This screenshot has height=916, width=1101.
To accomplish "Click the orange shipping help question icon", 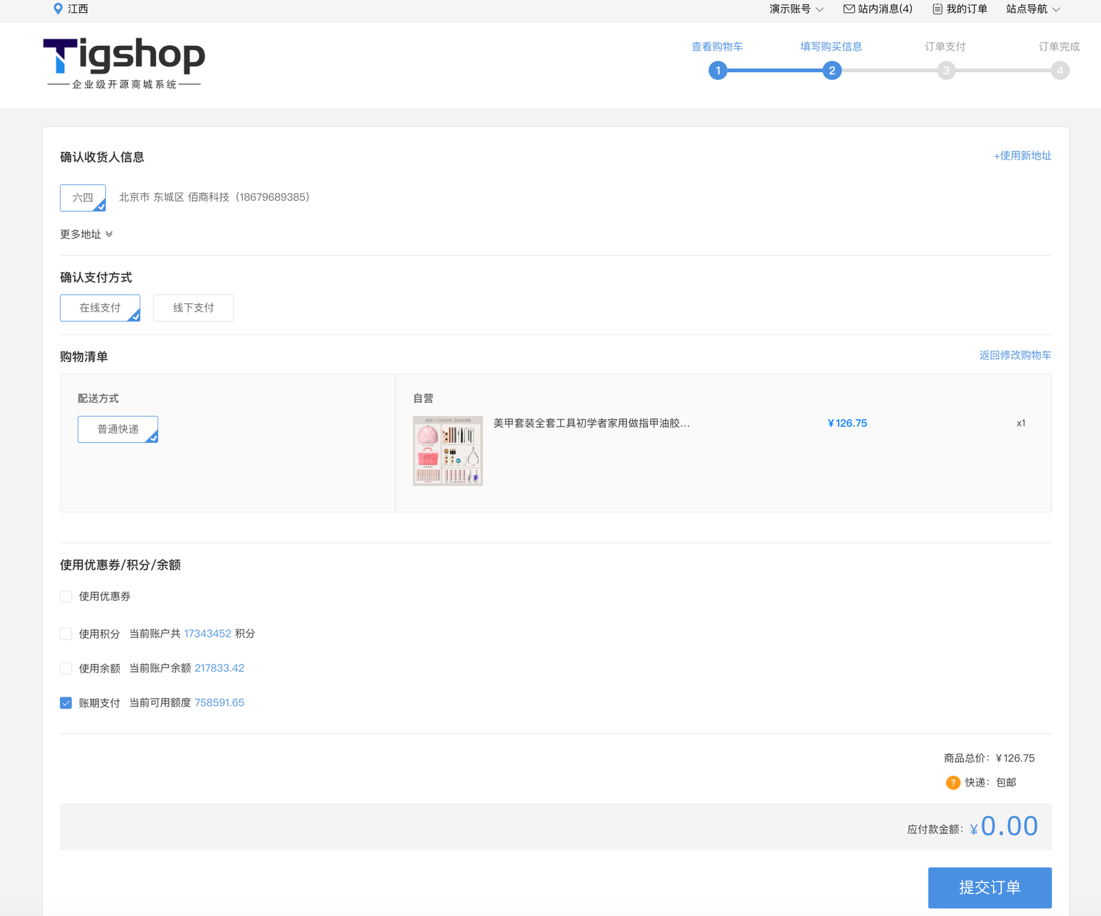I will click(x=952, y=783).
